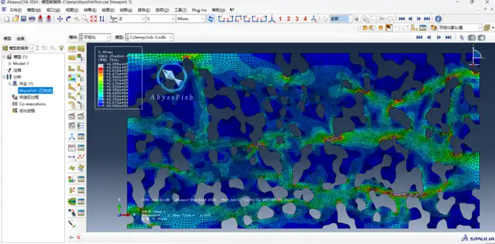Open the 可视化 module dropdown

[x=94, y=38]
